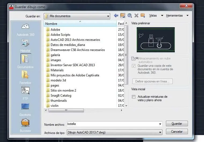204x142 pixels.
Task: Expand the Vistas dropdown arrow
Action: click(x=162, y=15)
